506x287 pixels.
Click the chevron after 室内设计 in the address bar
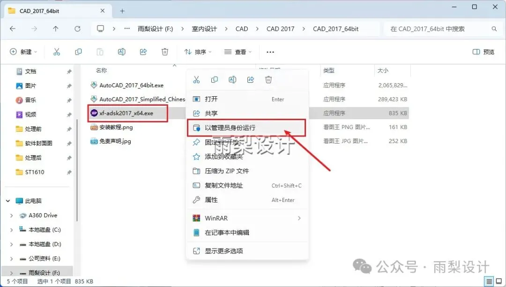click(x=226, y=29)
